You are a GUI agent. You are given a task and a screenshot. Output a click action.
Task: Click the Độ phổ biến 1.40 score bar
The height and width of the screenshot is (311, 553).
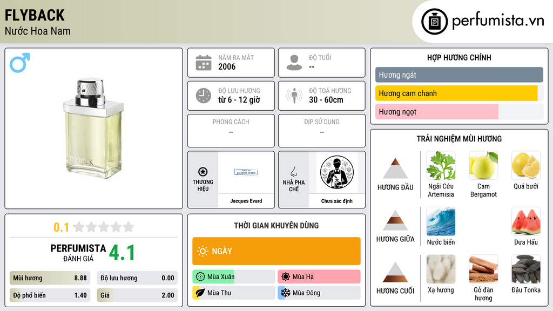[x=50, y=295]
